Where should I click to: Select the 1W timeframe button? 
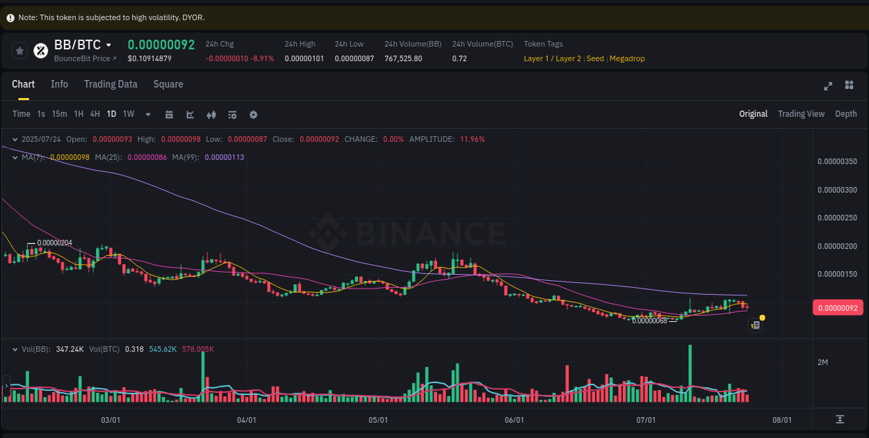128,114
